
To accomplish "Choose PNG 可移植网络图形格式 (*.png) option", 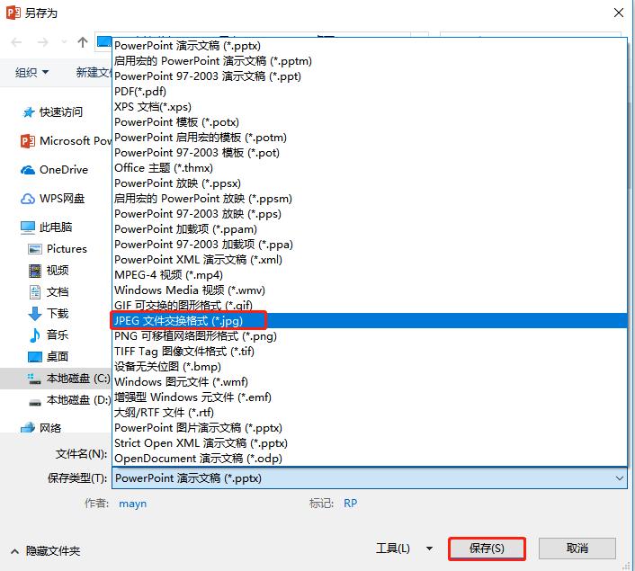I will click(370, 336).
